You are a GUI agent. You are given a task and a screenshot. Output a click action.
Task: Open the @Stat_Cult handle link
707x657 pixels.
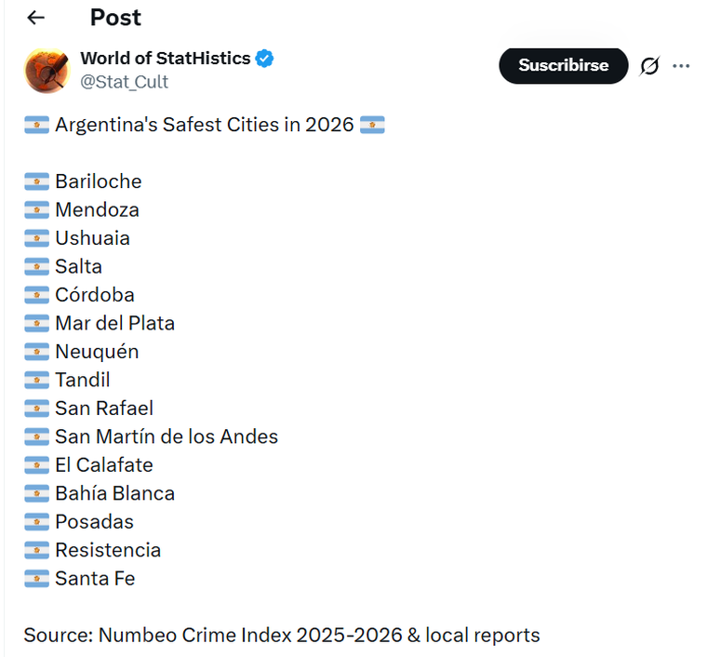coord(125,82)
